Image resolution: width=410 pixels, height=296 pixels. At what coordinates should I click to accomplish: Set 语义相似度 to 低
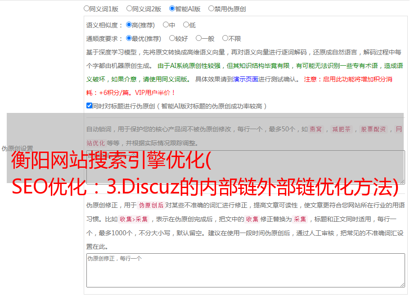point(186,25)
